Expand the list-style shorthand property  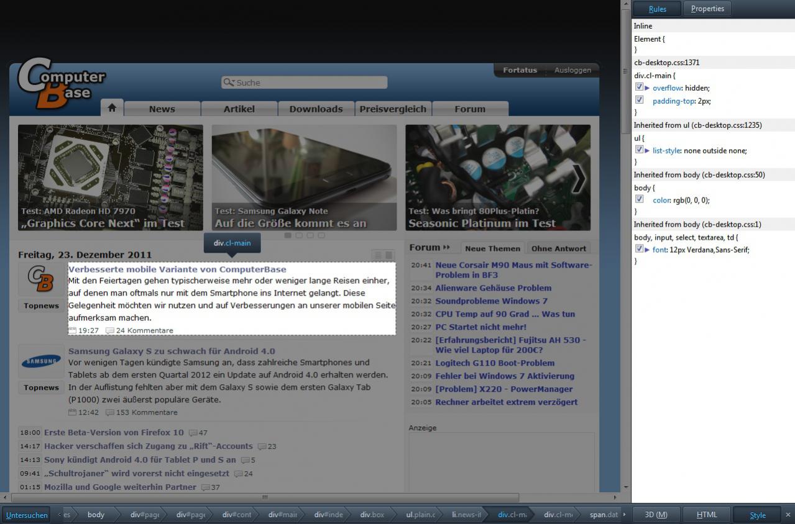click(x=647, y=150)
